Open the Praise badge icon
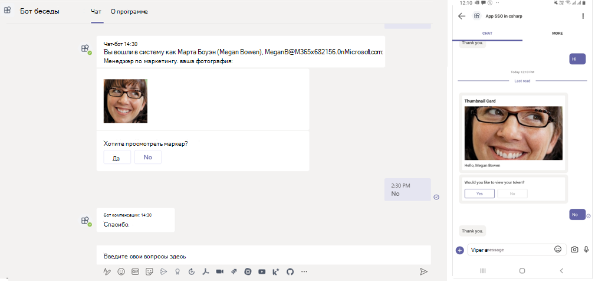This screenshot has width=595, height=282. pos(177,272)
